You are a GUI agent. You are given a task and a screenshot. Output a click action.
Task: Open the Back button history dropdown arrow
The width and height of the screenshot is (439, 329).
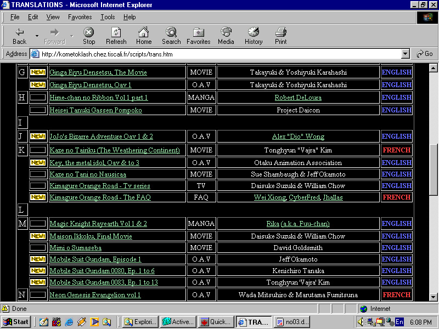pyautogui.click(x=37, y=36)
